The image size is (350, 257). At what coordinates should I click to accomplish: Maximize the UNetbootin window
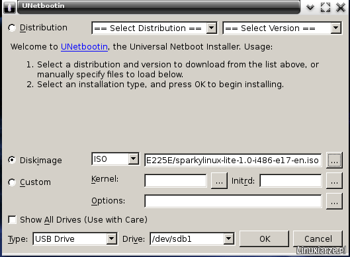click(326, 7)
